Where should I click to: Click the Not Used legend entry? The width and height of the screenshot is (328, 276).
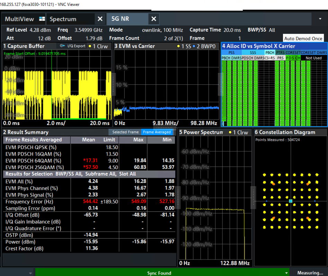pos(313,58)
